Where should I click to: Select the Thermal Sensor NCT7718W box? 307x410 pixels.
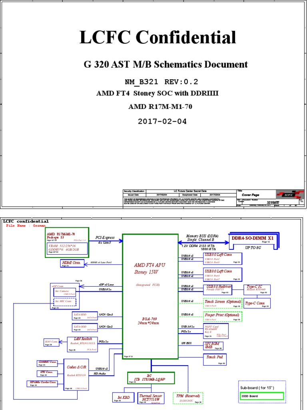coord(151,398)
